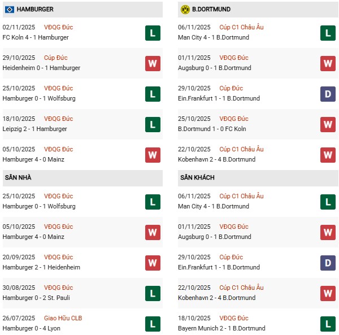Open the Hamburger 2 - 1 Heidenheim match
The height and width of the screenshot is (335, 339).
coord(41,267)
